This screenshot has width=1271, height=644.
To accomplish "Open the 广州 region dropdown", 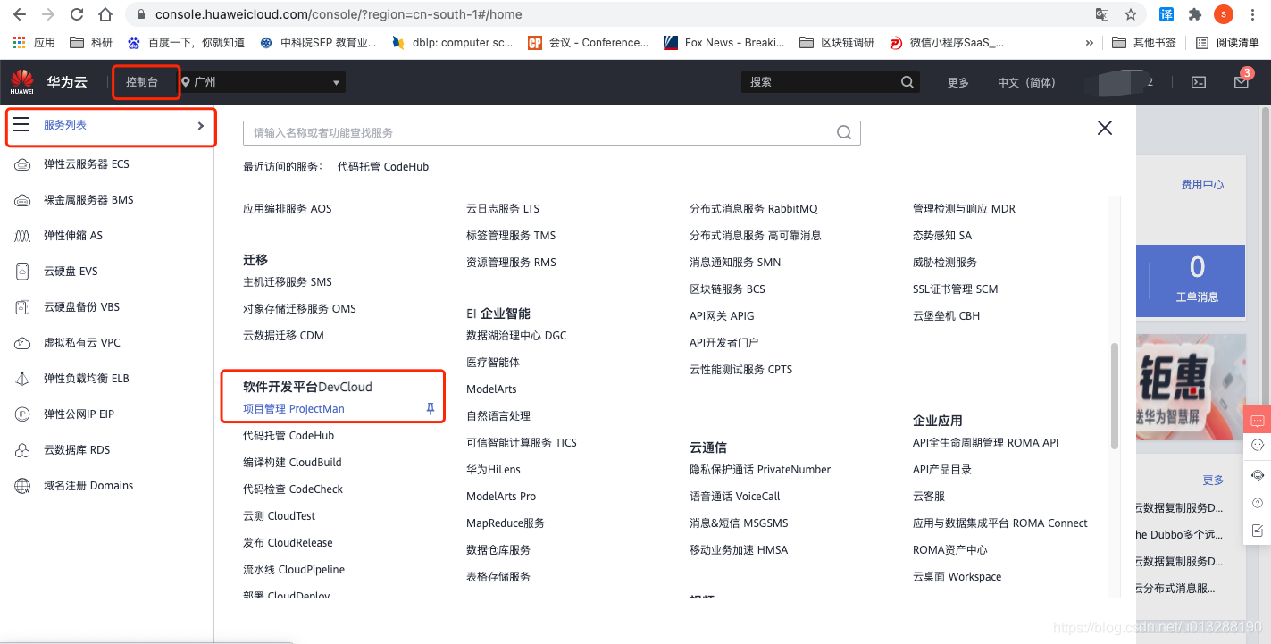I will pos(262,82).
